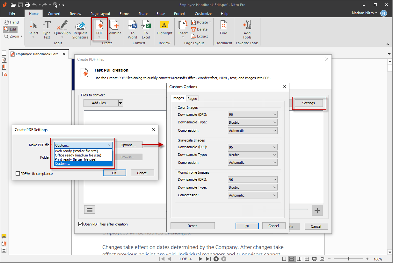The image size is (393, 263).
Task: Open Color Images Downsample Type dropdown
Action: [253, 122]
